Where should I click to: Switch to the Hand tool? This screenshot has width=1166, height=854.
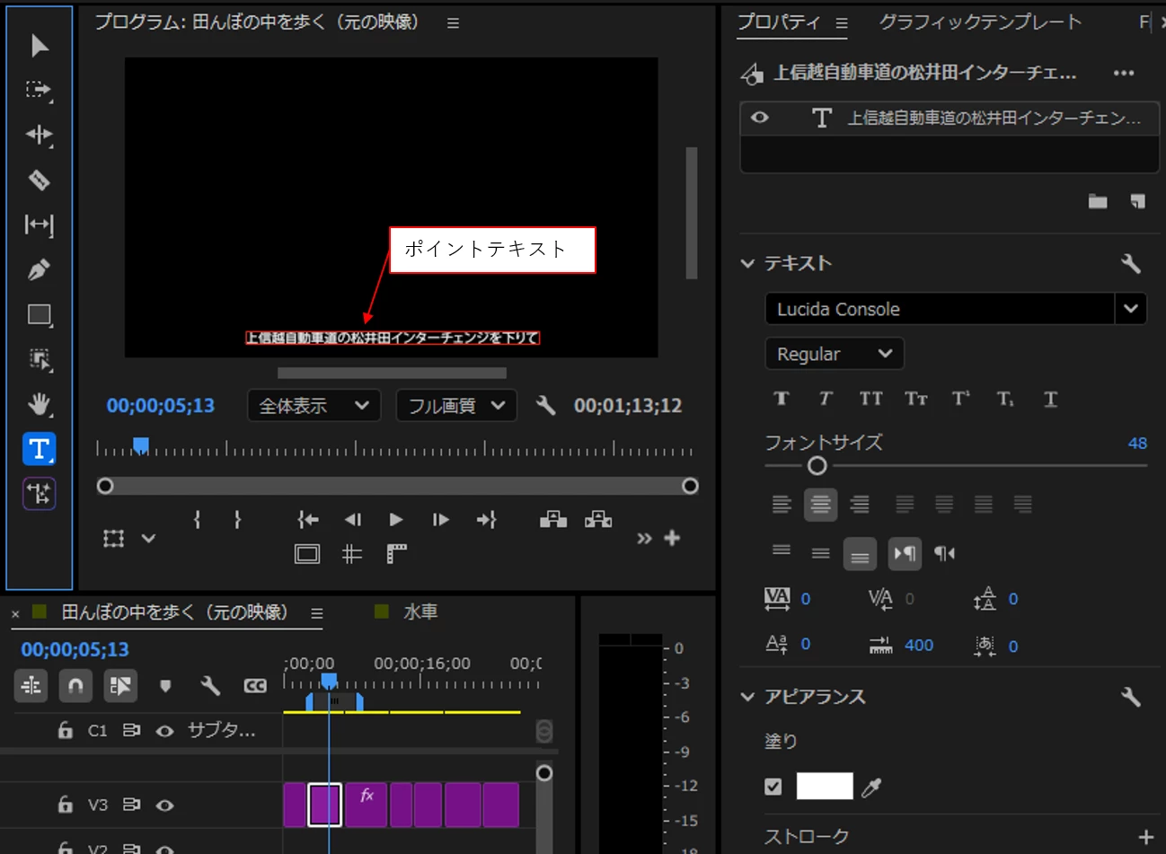coord(40,404)
